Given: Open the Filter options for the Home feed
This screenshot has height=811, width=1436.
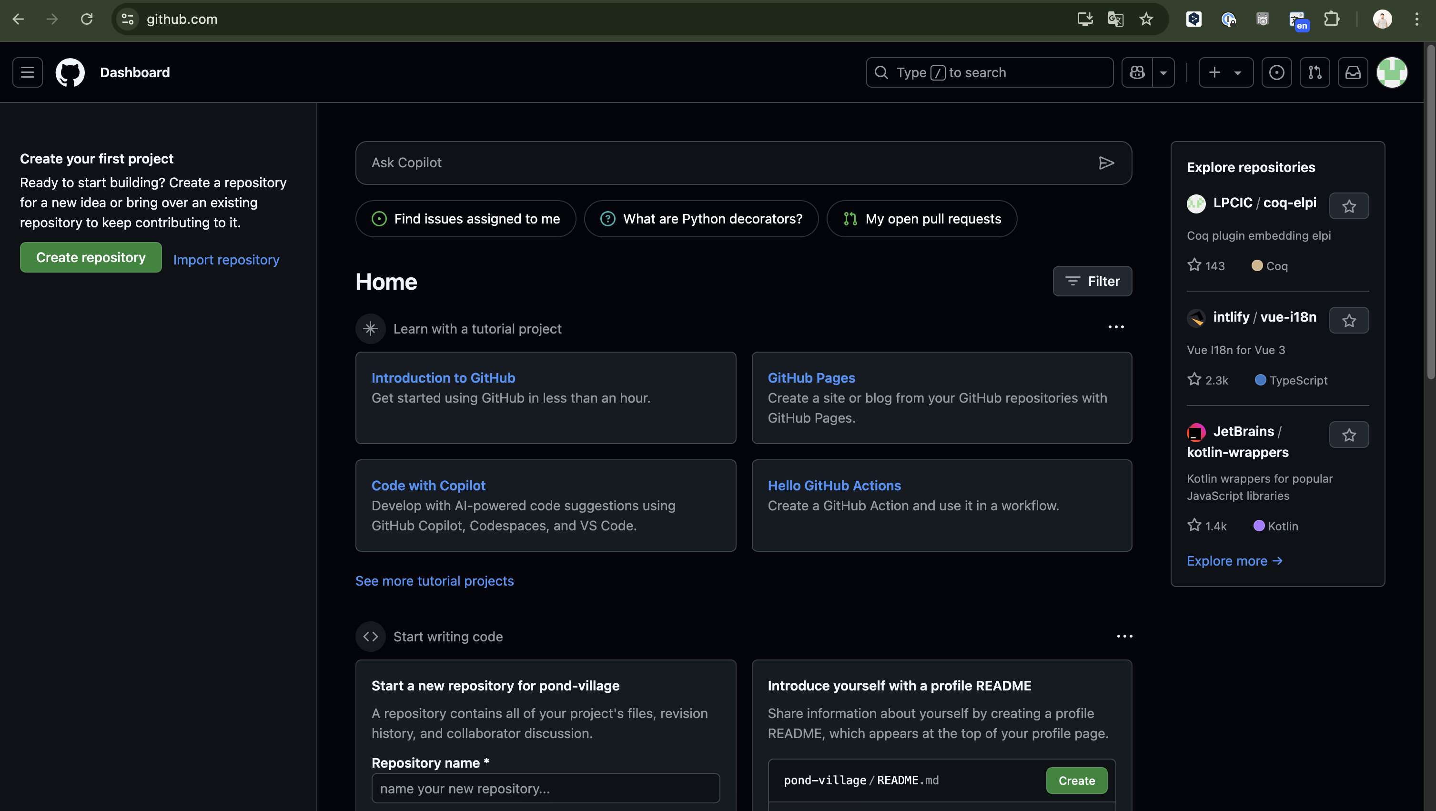Looking at the screenshot, I should click(1092, 281).
